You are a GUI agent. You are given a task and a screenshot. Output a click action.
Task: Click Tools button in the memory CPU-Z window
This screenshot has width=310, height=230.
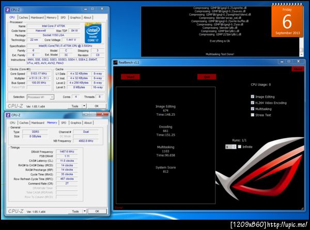tap(75, 211)
